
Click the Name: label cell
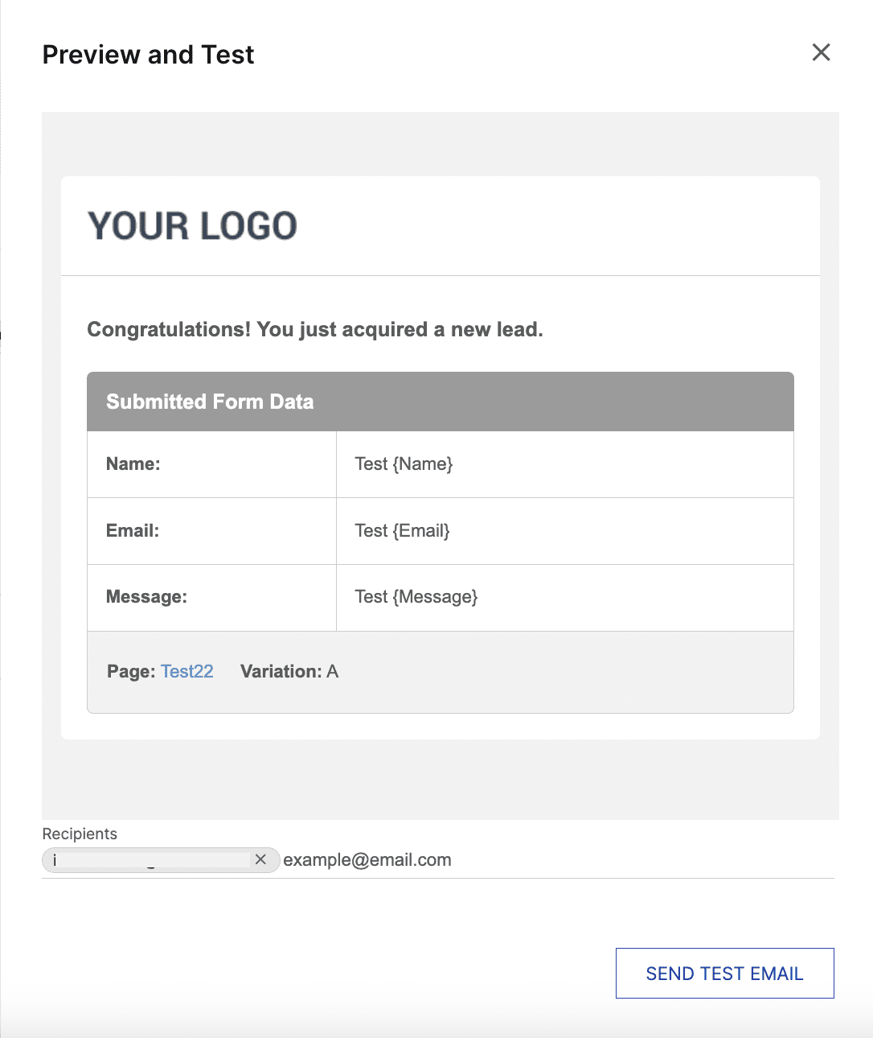[211, 464]
